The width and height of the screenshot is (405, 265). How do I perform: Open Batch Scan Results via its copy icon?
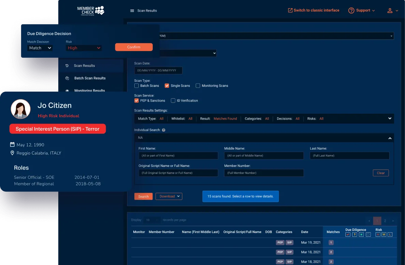[x=68, y=78]
